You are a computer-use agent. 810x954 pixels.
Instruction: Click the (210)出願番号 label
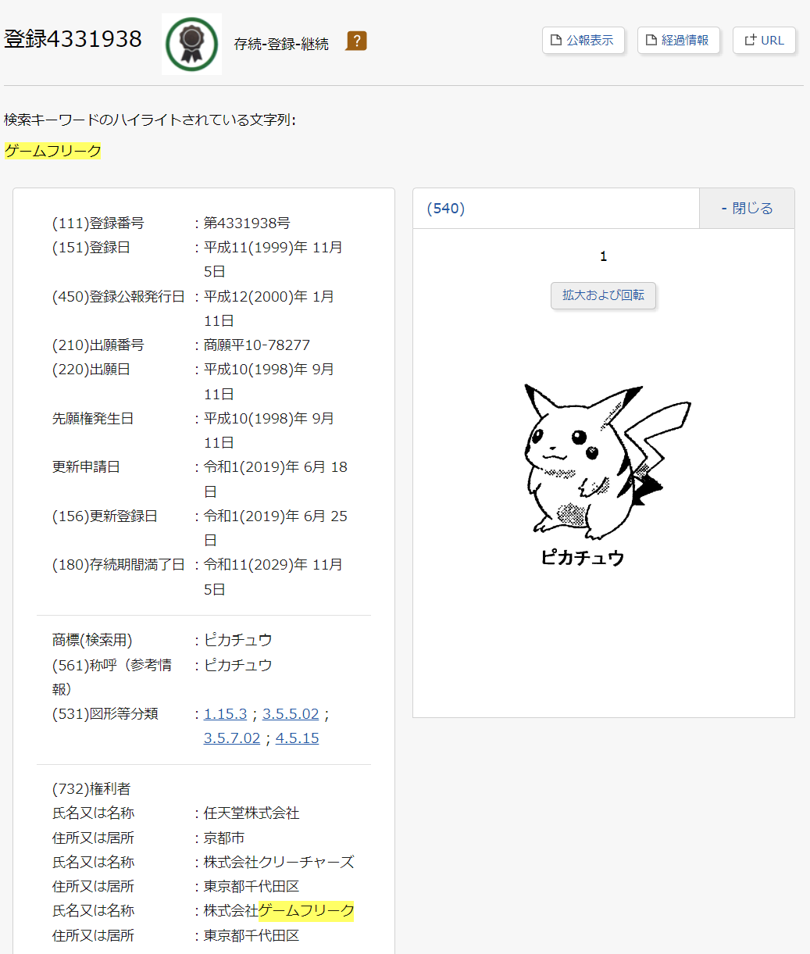[98, 345]
